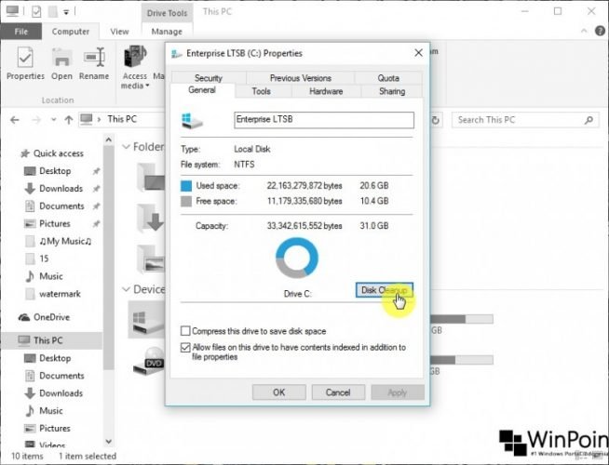Open the Quota tab
The height and width of the screenshot is (465, 609).
(388, 78)
